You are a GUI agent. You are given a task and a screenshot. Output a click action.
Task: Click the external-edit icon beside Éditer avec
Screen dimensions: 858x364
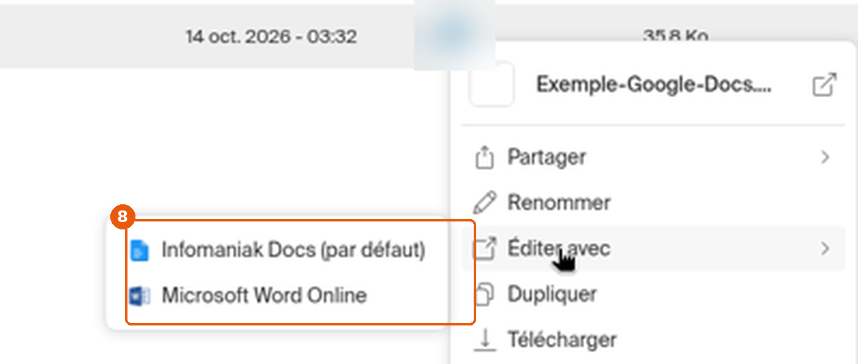(485, 248)
